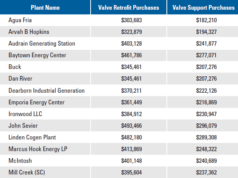
Task: Click the Buck plant name cell
Action: tap(15, 67)
